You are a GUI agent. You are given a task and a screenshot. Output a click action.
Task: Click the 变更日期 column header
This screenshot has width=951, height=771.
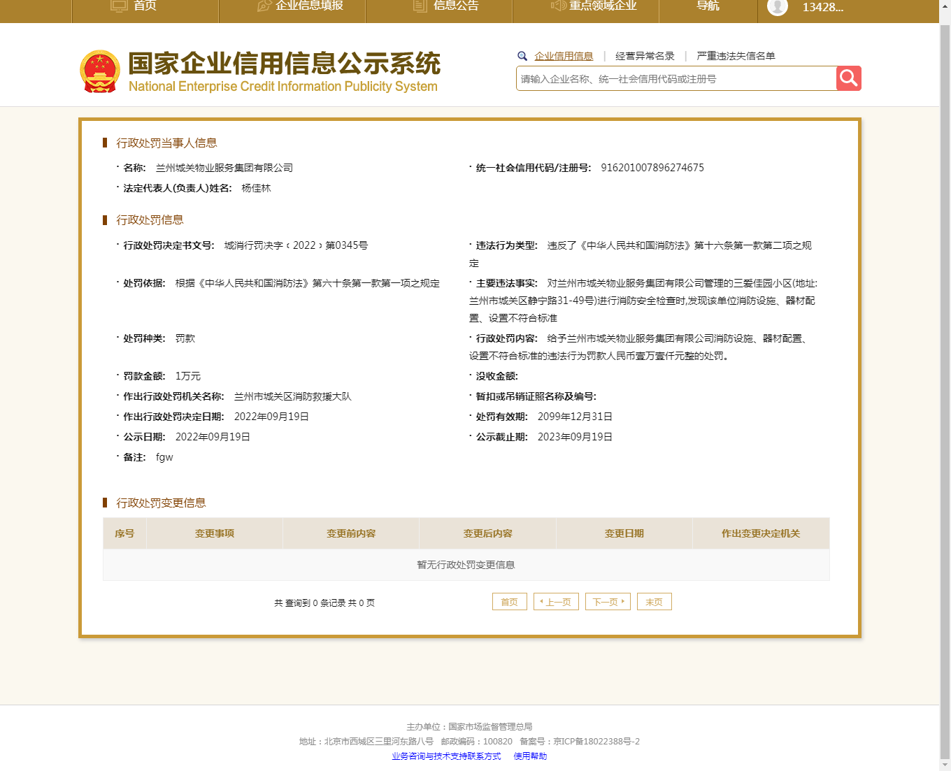tap(624, 533)
